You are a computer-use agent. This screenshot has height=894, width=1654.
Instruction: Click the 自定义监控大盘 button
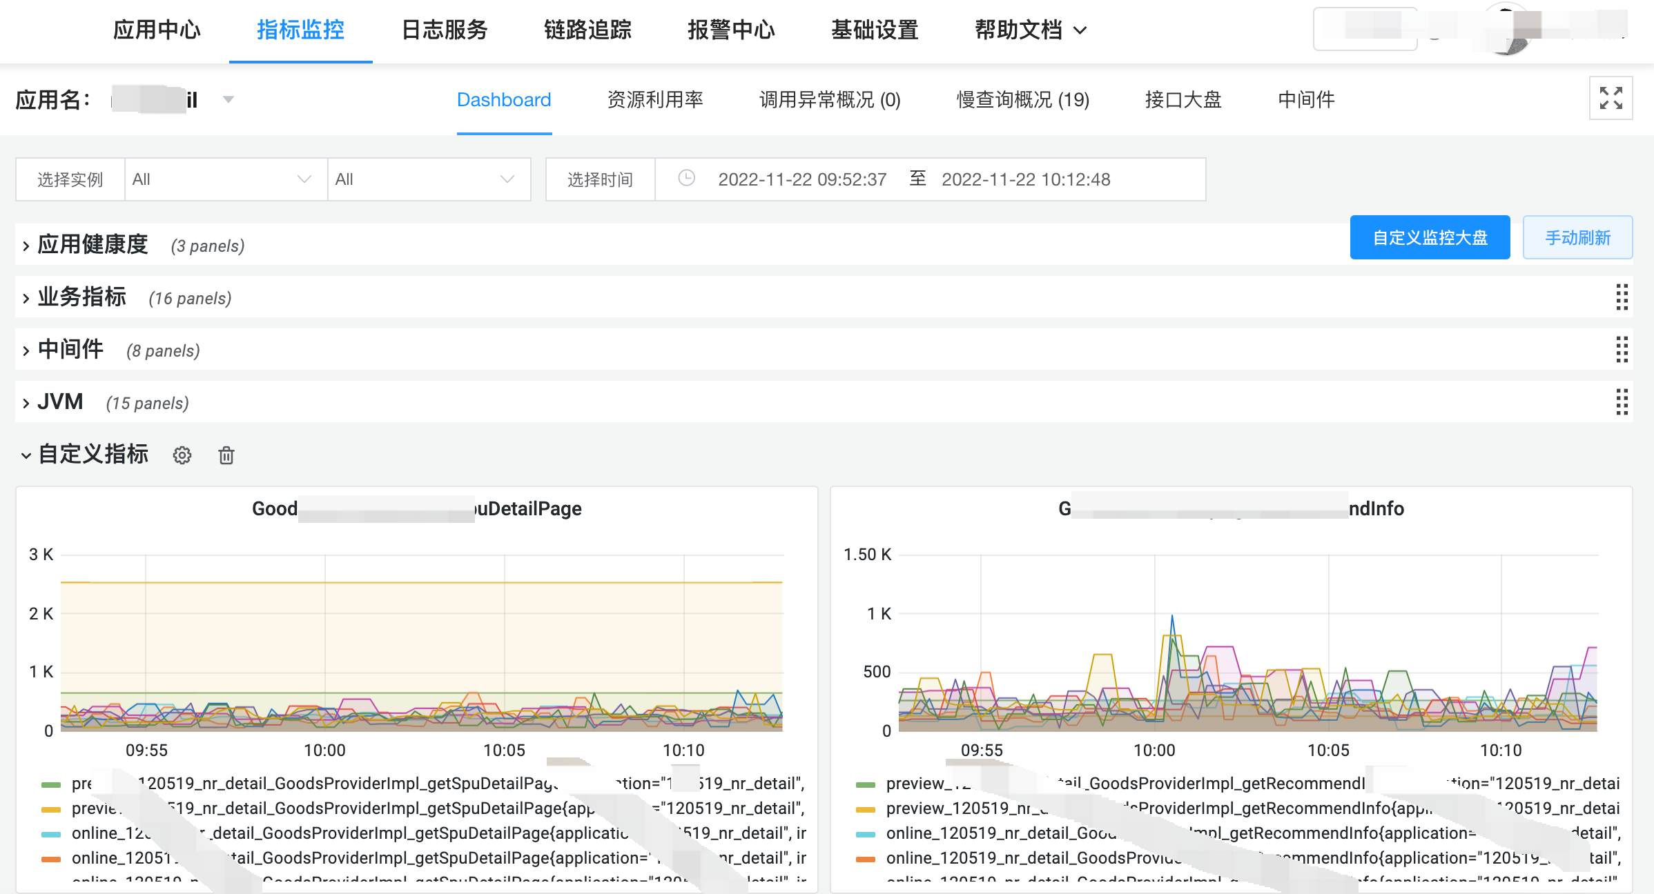click(1430, 238)
